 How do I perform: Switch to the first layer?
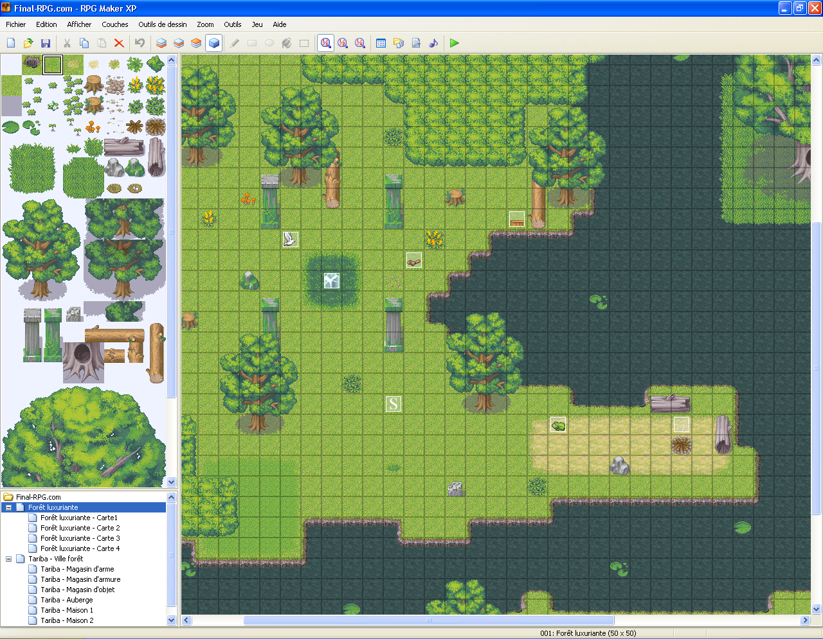point(161,43)
